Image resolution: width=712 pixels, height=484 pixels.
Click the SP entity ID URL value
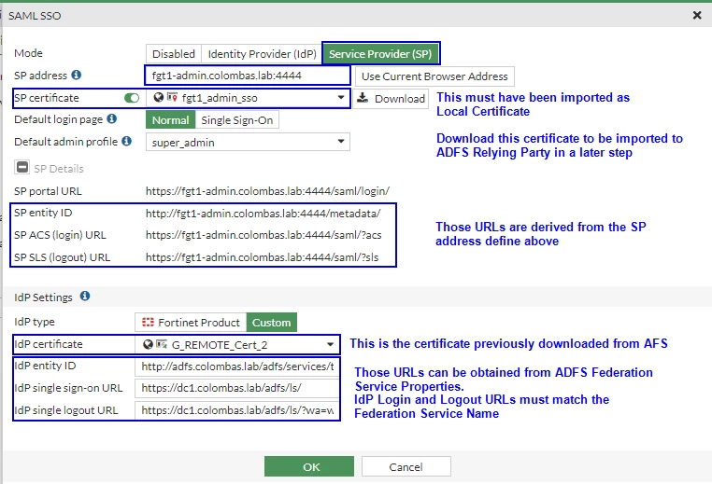pyautogui.click(x=263, y=213)
